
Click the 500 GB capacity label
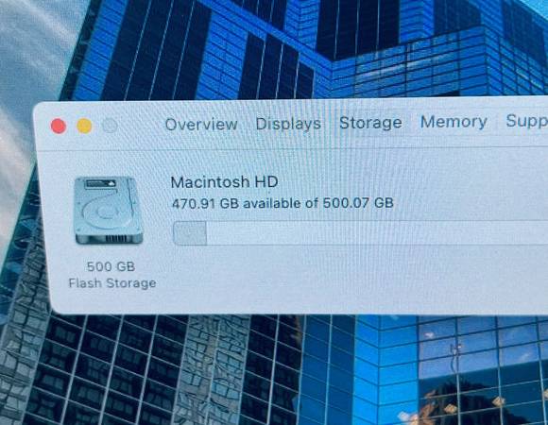click(111, 266)
